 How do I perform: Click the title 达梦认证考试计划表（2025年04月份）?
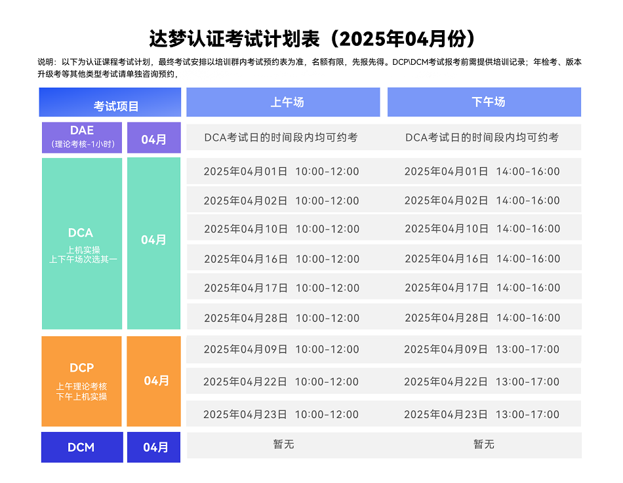[312, 39]
